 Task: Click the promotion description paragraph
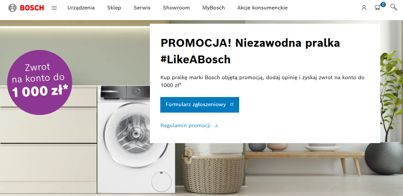(263, 81)
